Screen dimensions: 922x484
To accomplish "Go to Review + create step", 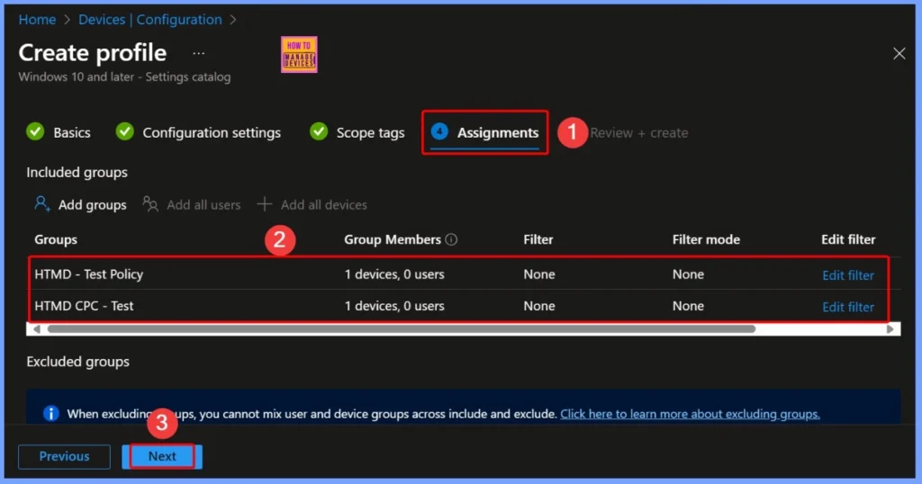I will 638,132.
